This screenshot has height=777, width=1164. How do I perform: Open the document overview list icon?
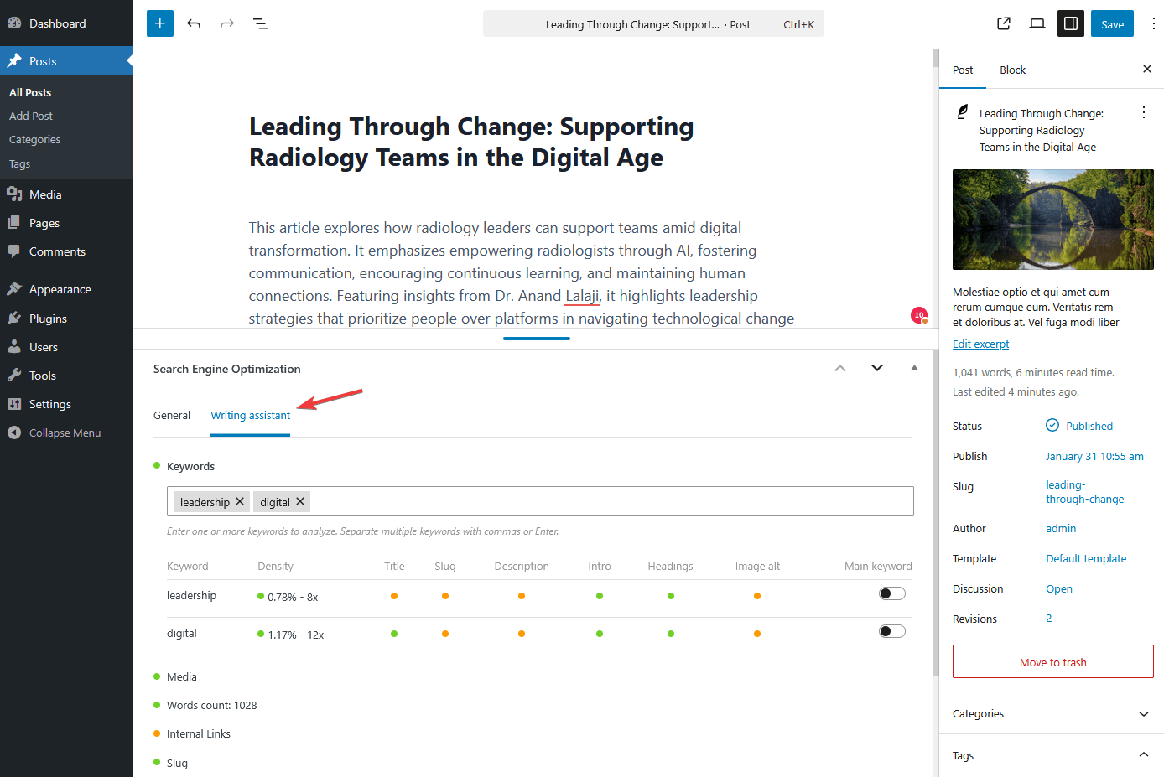261,23
